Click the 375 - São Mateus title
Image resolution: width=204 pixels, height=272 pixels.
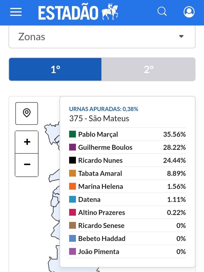point(99,119)
